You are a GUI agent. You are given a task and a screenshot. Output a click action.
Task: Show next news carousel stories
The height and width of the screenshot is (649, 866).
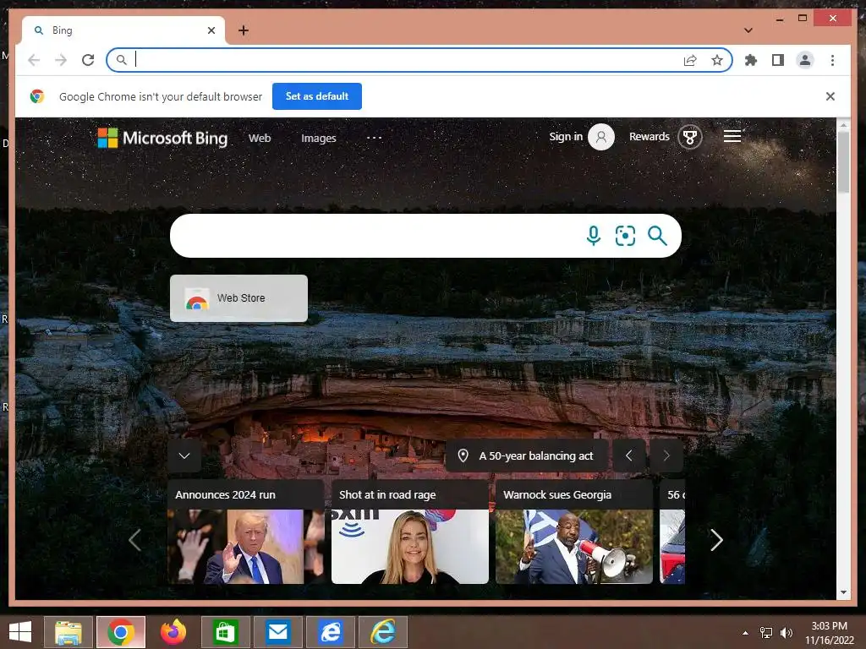tap(716, 540)
